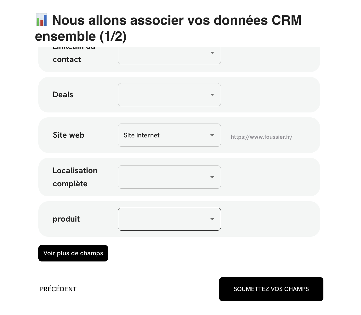Image resolution: width=361 pixels, height=315 pixels.
Task: Click the Deals field label
Action: [x=63, y=95]
